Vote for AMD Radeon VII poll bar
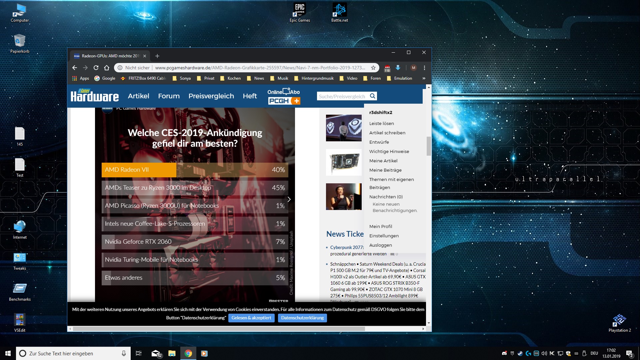Viewport: 640px width, 360px height. 195,170
